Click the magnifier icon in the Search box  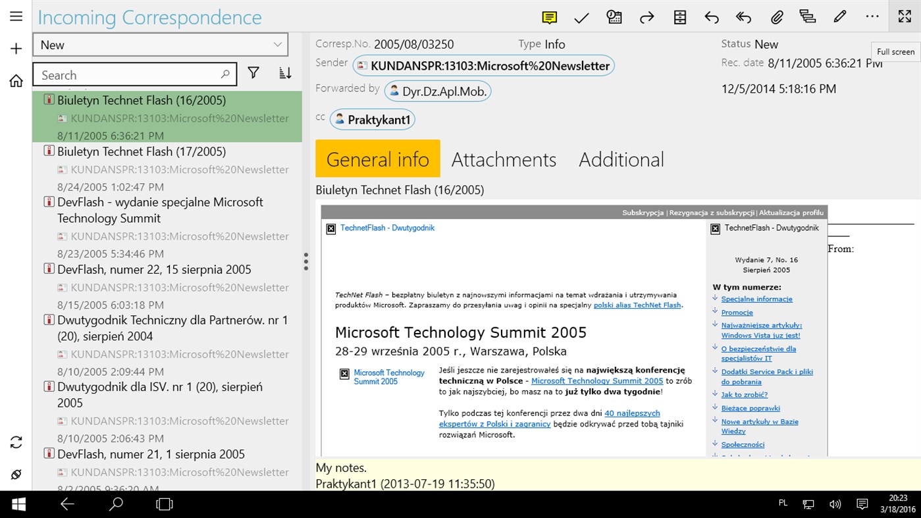pyautogui.click(x=225, y=74)
